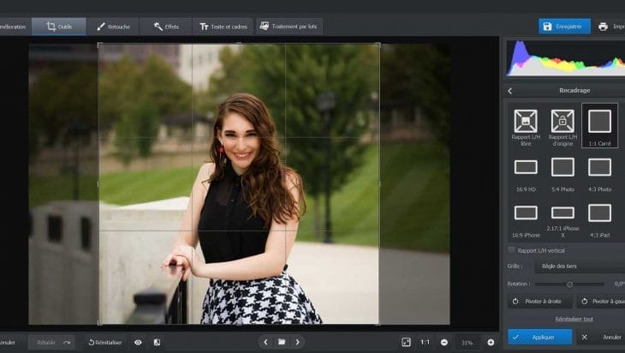Pick the 5:4 Photo crop preset
The image size is (625, 353).
coord(562,171)
